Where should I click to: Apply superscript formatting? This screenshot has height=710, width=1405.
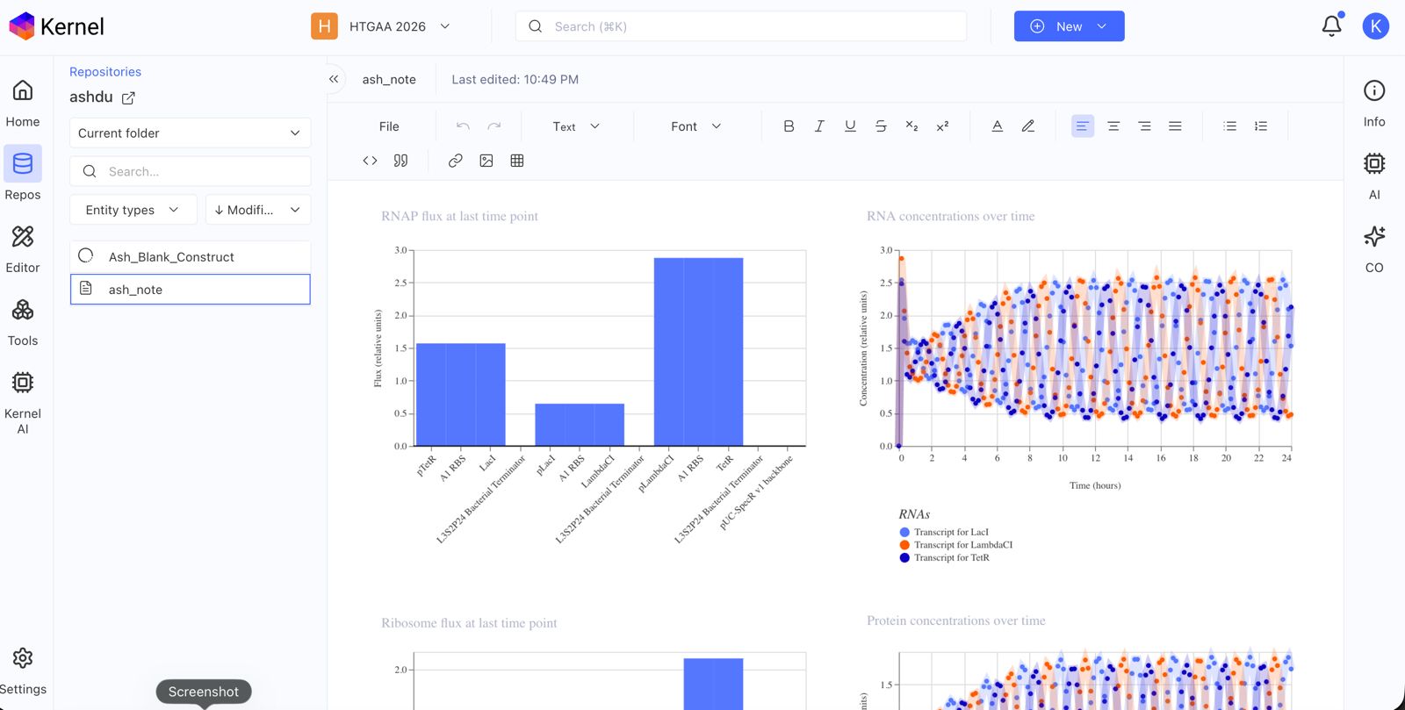click(942, 126)
